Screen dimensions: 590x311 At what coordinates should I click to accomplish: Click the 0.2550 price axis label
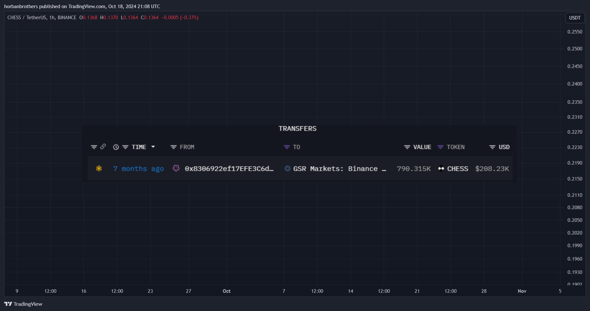point(575,32)
